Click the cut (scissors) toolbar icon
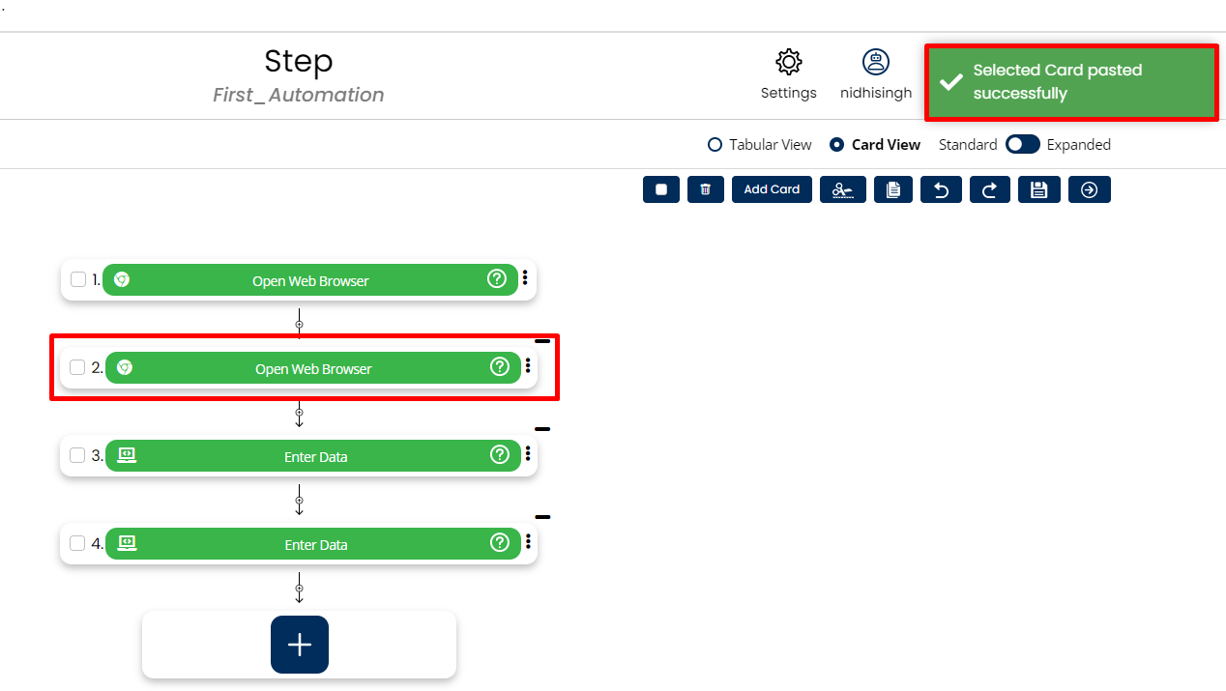The image size is (1226, 691). click(843, 189)
